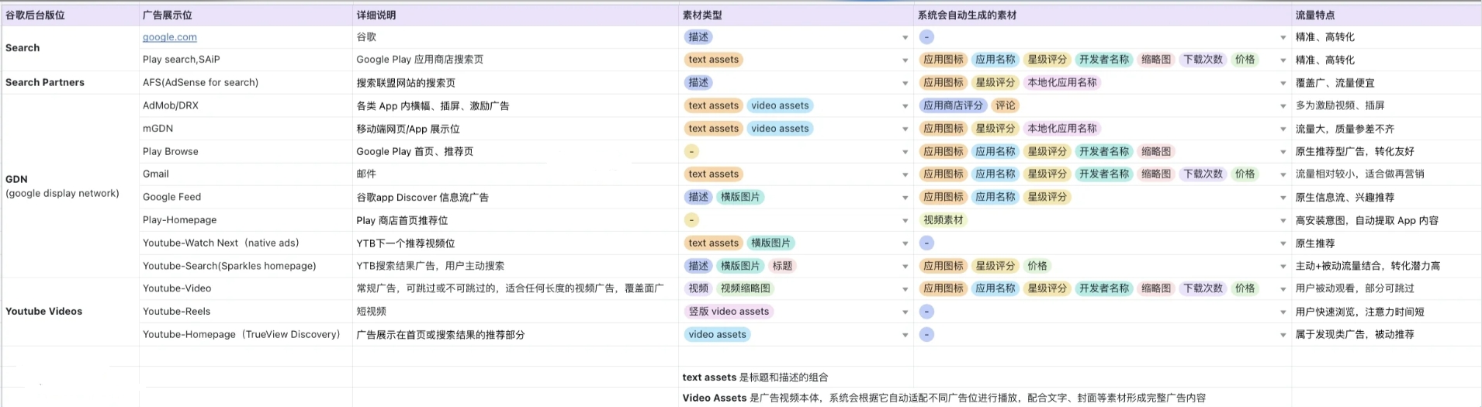Click the 应用商店评分 tag in AdMob/DRX row
The height and width of the screenshot is (407, 1482).
click(x=953, y=105)
